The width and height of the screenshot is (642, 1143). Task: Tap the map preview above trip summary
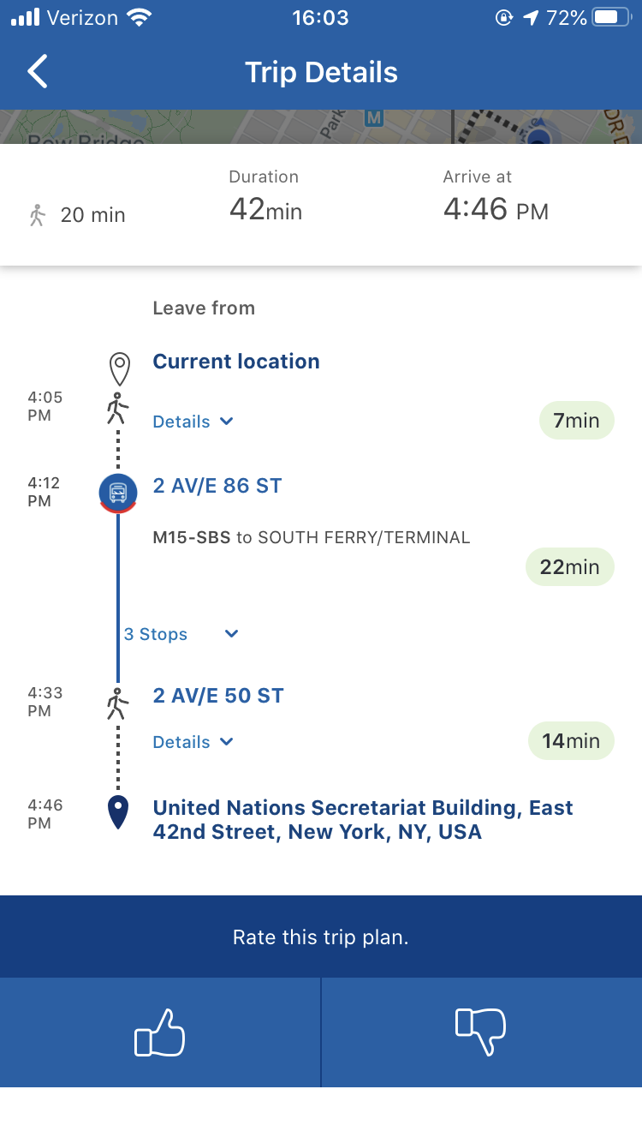click(321, 124)
